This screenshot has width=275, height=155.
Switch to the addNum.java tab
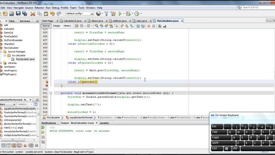(119, 21)
